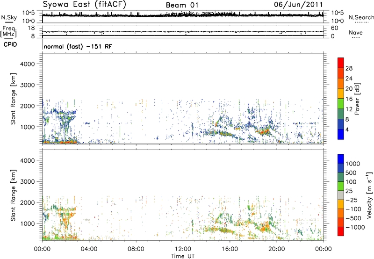Click the date '06/Jun/2011'
The width and height of the screenshot is (374, 259).
(298, 5)
